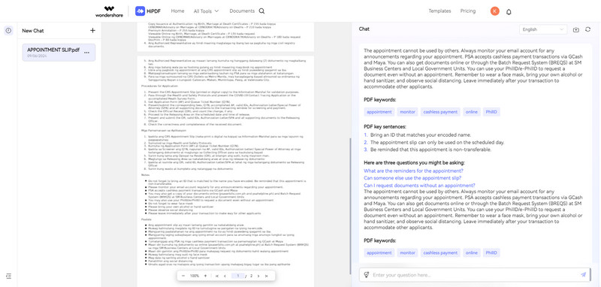
Task: Collapse the sidebar panel icon
Action: pos(9,276)
